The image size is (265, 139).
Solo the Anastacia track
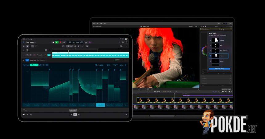pyautogui.click(x=31, y=55)
